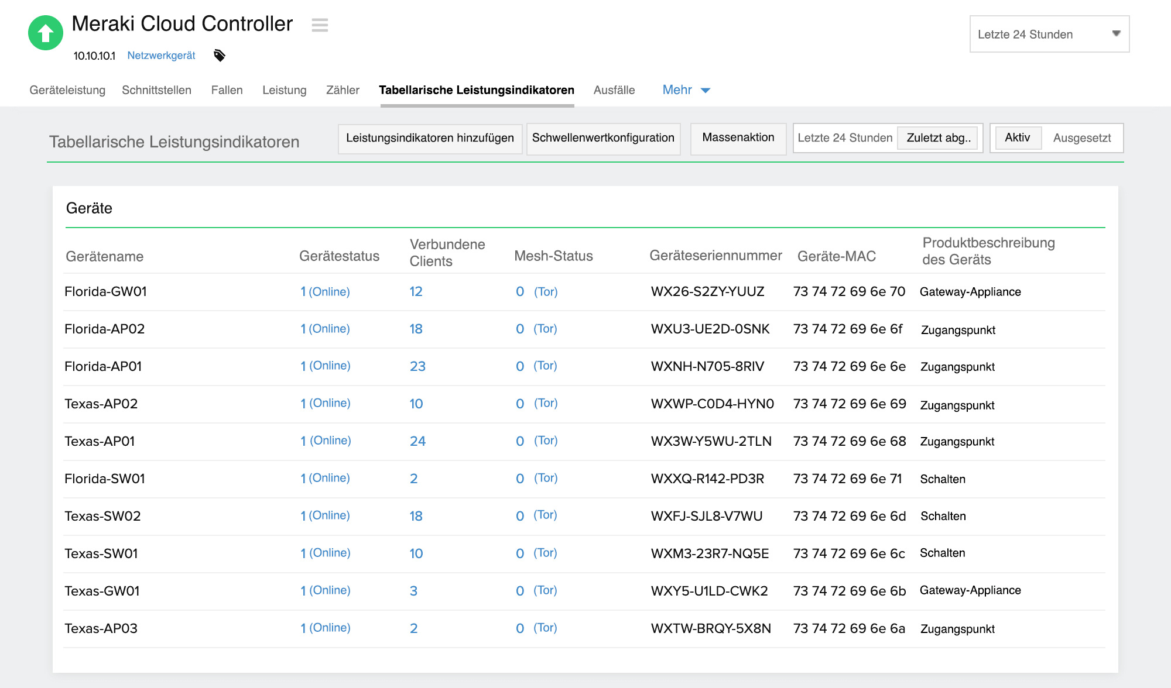Open the Fallen tab
The image size is (1171, 688).
[227, 90]
